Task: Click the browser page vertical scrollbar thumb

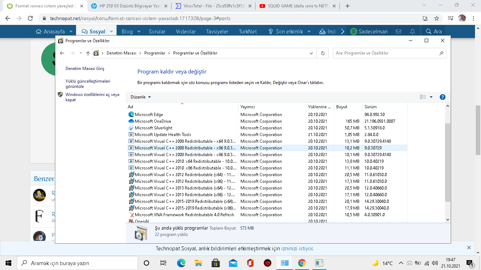Action: tap(478, 130)
